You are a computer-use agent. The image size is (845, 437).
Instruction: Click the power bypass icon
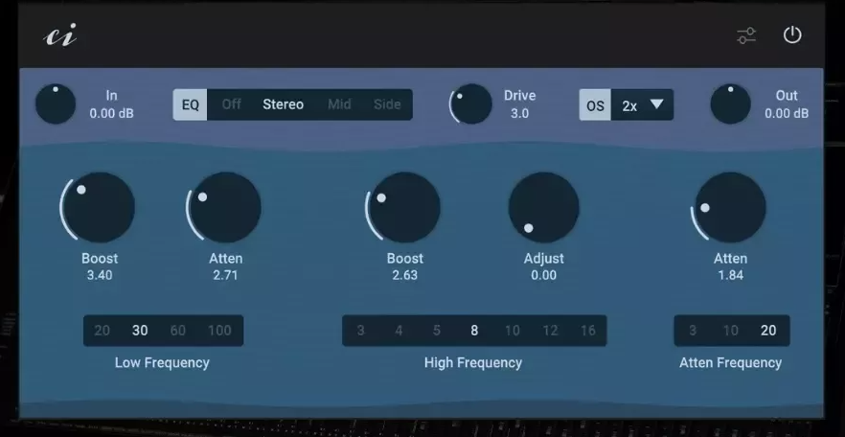[x=791, y=35]
